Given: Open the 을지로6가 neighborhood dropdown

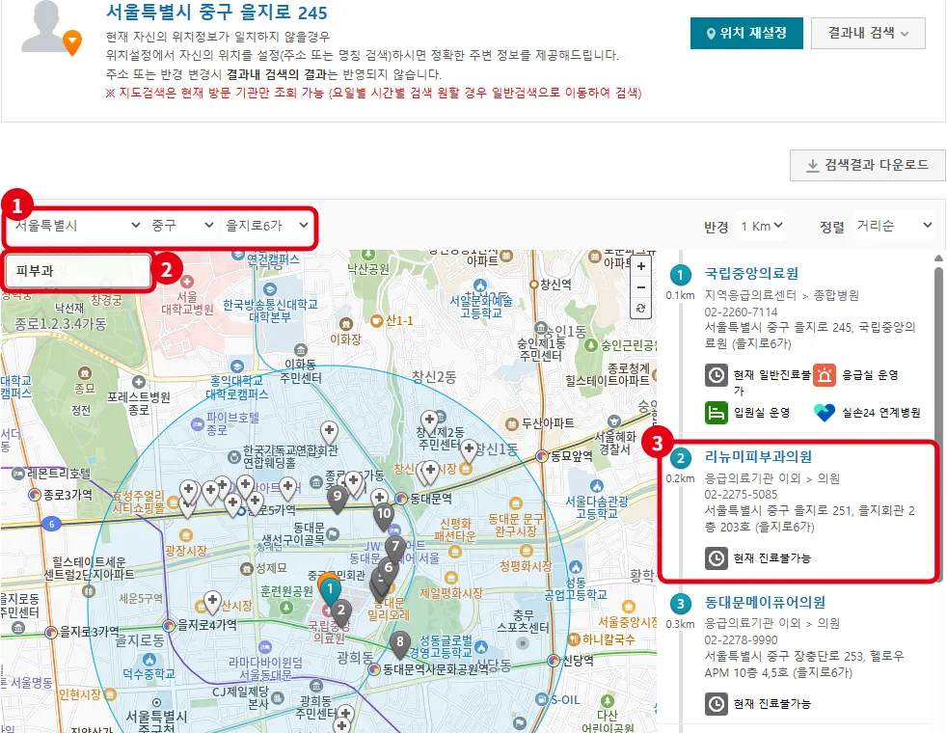Looking at the screenshot, I should coord(266,226).
